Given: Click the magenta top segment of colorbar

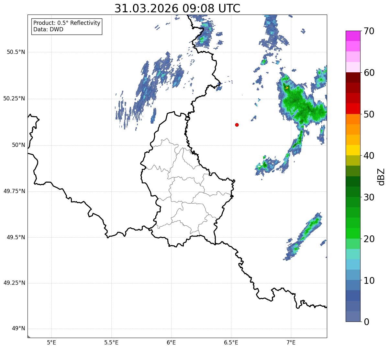Looking at the screenshot, I should tap(353, 36).
